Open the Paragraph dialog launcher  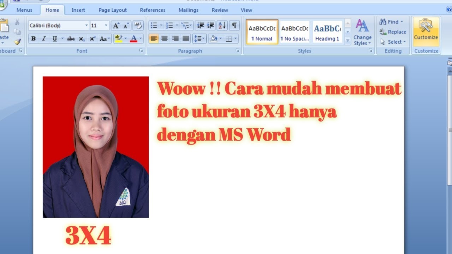click(237, 51)
